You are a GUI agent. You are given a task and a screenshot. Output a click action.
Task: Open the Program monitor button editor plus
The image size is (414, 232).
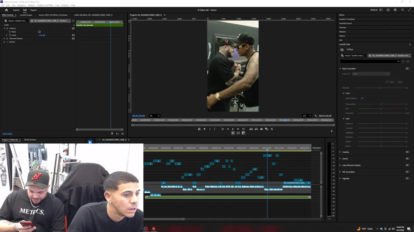(332, 131)
